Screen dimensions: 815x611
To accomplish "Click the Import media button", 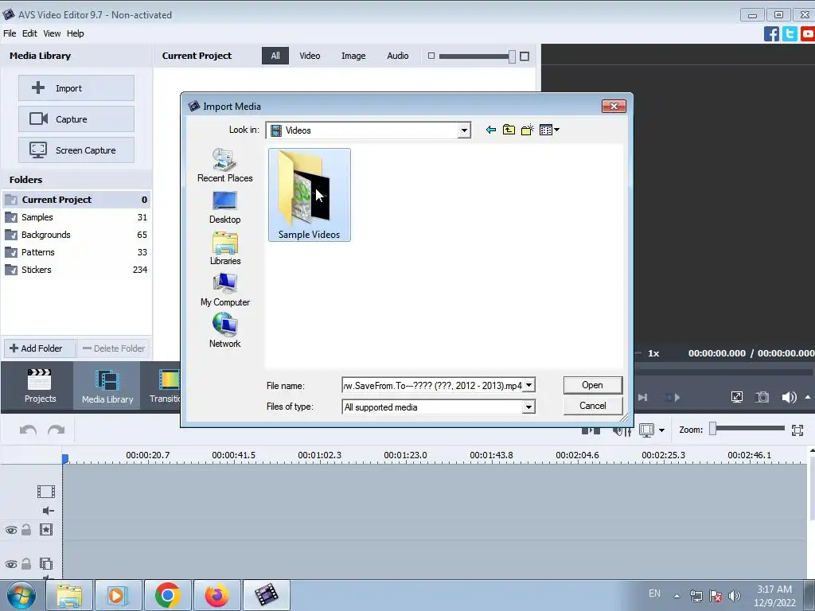I will tap(76, 88).
